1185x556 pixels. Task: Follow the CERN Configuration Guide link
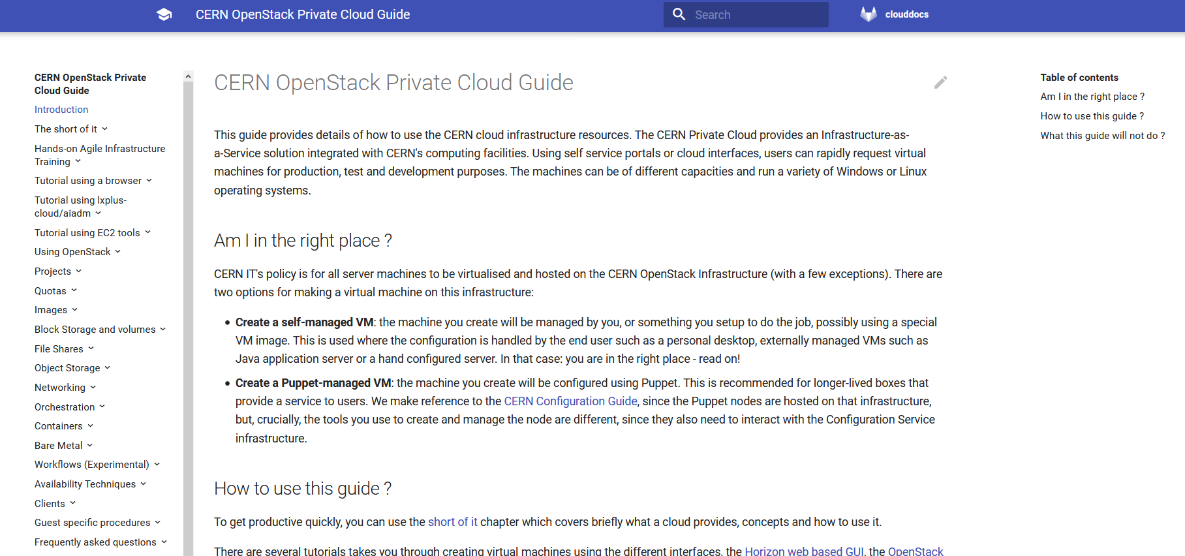tap(570, 401)
